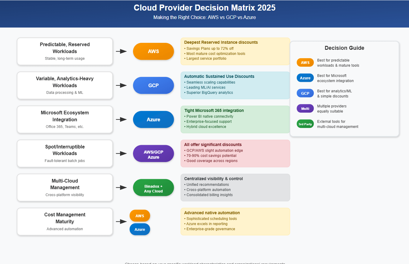Click the small AWS pill in Cost Management Maturity row

140,216
